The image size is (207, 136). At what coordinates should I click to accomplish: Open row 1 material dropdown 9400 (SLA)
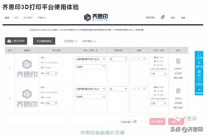(91, 59)
